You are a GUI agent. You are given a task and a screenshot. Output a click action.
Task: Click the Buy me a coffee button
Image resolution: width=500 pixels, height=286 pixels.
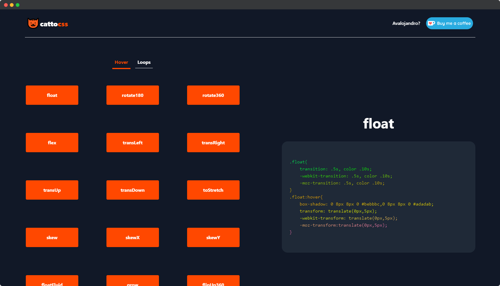point(449,23)
